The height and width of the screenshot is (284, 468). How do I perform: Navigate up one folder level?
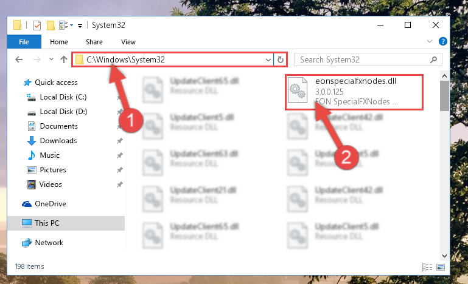(x=63, y=59)
